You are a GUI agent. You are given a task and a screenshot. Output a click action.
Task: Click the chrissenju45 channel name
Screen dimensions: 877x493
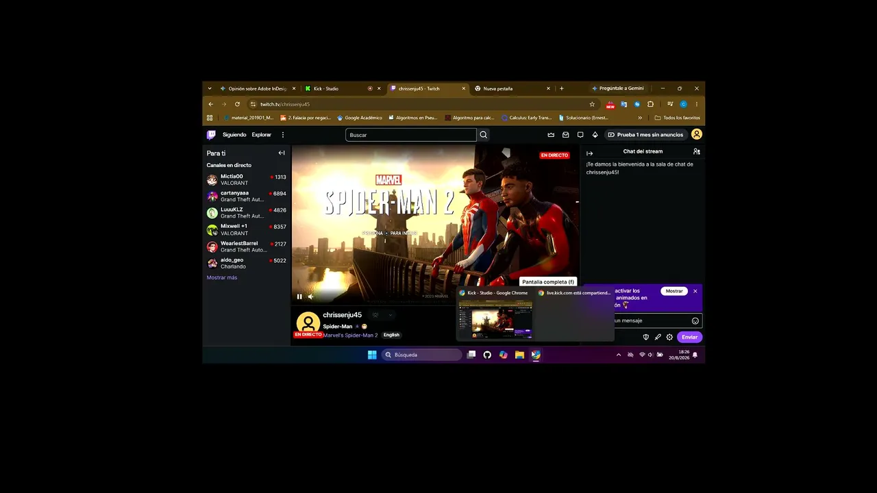click(342, 315)
